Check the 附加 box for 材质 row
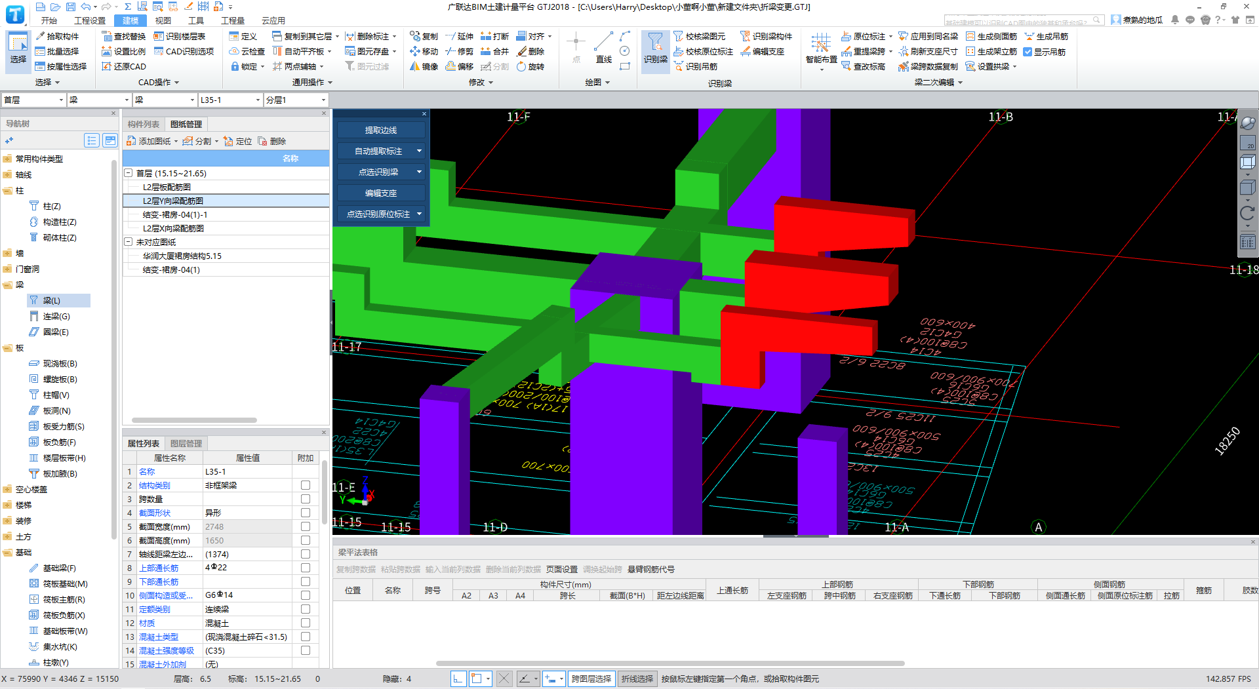The width and height of the screenshot is (1259, 689). click(306, 623)
